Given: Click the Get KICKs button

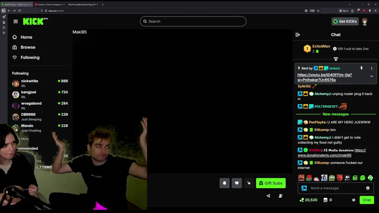Looking at the screenshot, I should [x=345, y=21].
